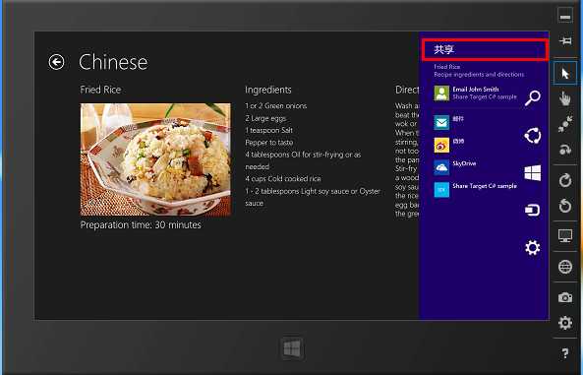Enable pinch/zoom touch mode
Screen dimensions: 583x375
[x=564, y=124]
